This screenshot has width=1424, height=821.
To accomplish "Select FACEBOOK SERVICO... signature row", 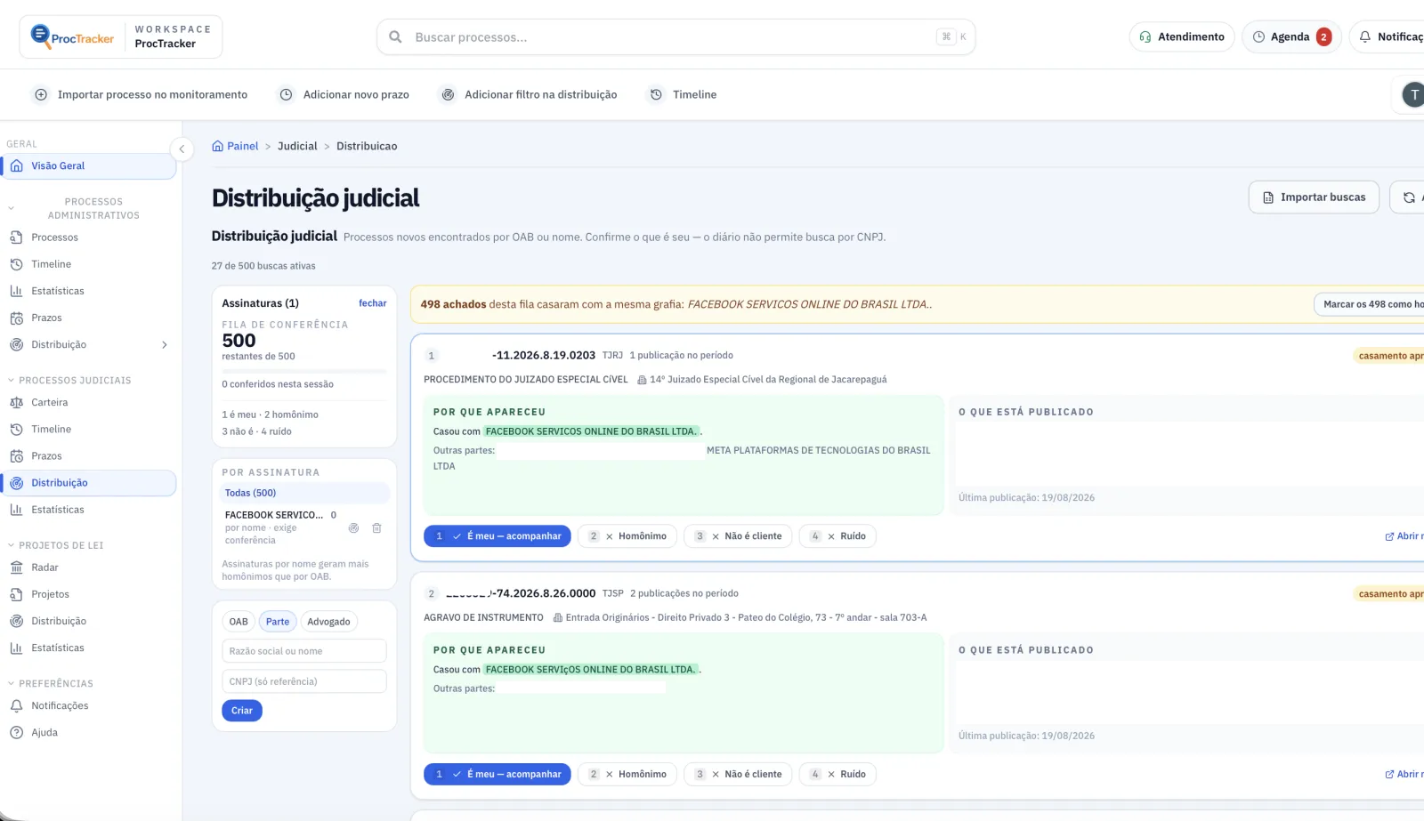I will [304, 527].
